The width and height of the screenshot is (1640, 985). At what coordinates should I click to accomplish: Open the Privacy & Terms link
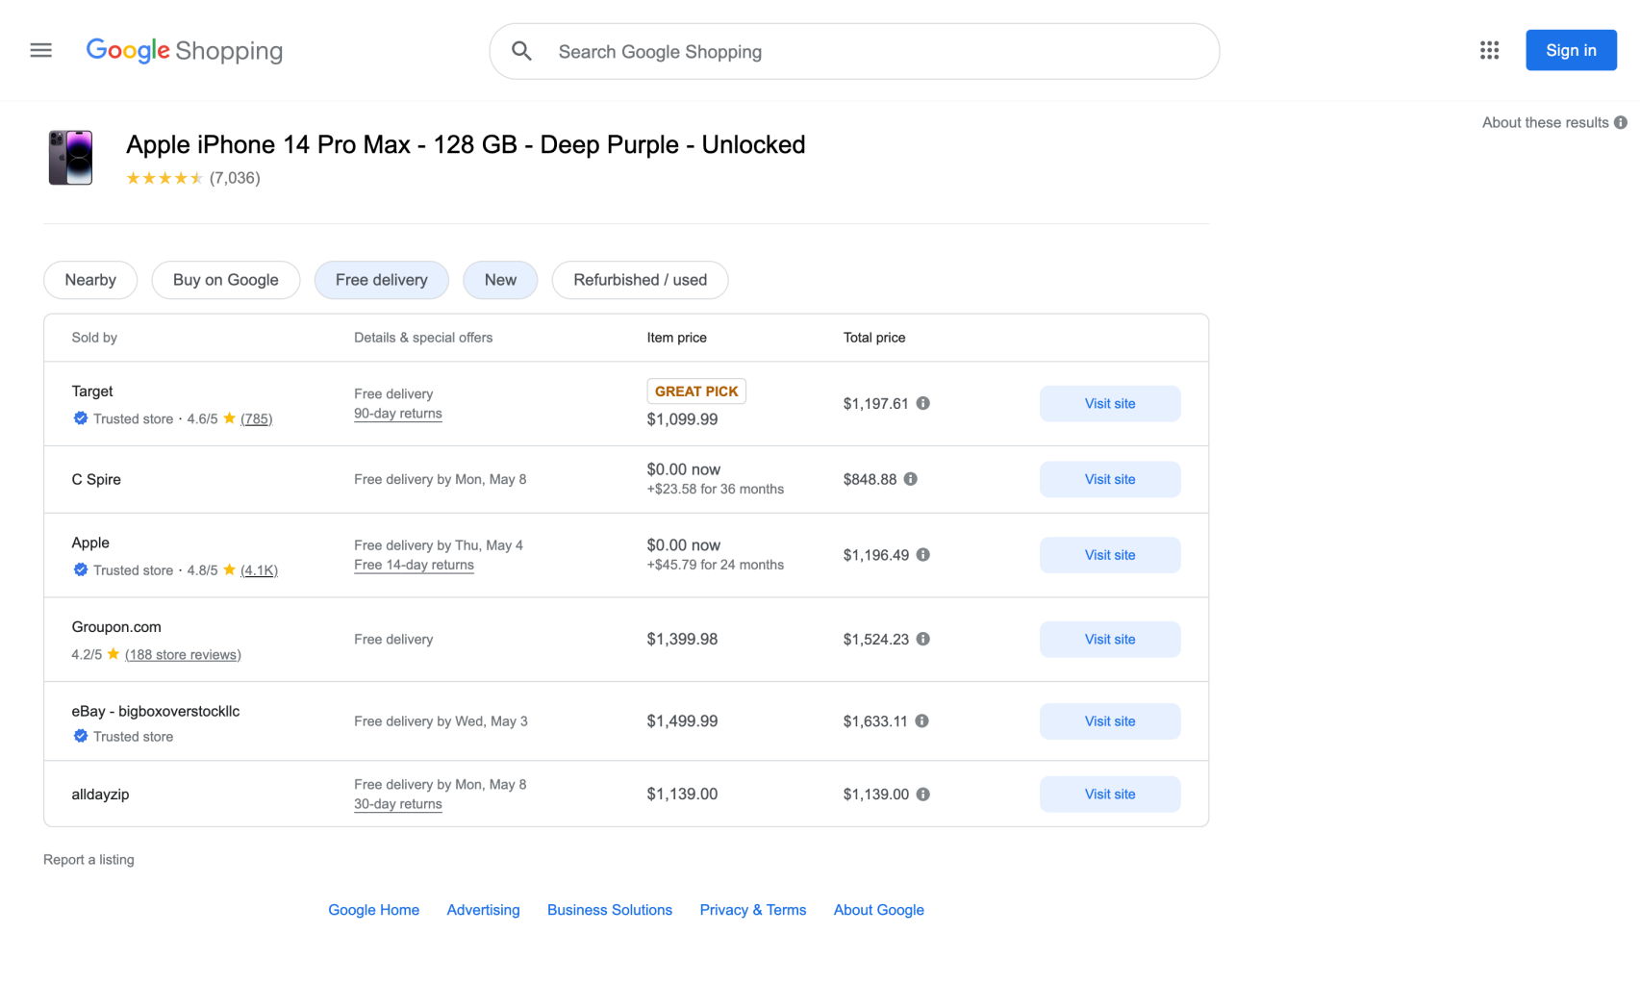(753, 910)
